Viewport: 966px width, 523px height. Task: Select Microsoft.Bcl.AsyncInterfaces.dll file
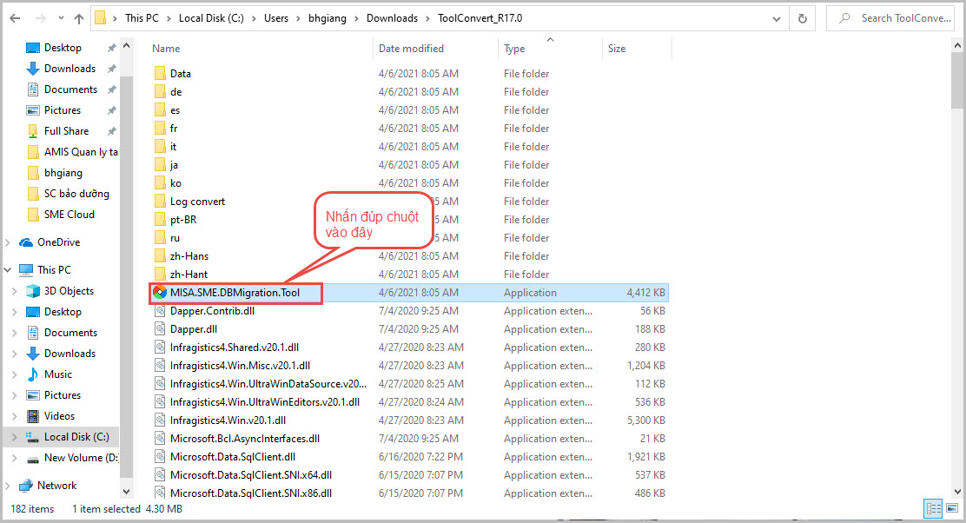[409, 439]
